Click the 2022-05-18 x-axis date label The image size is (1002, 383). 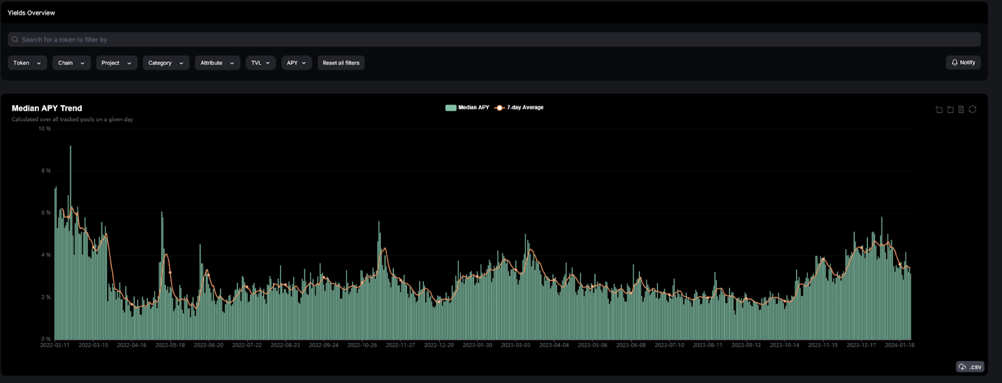tap(170, 345)
